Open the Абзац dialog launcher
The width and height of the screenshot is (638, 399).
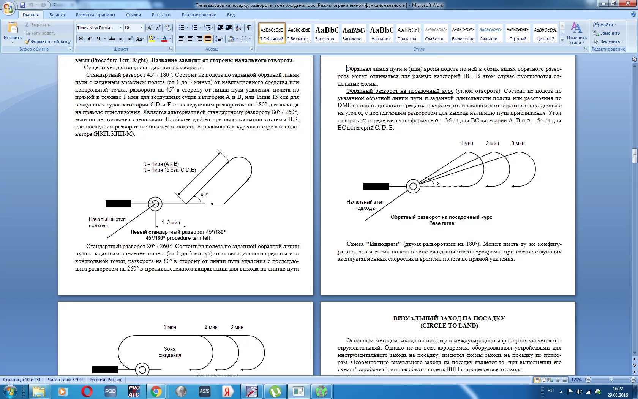click(251, 49)
